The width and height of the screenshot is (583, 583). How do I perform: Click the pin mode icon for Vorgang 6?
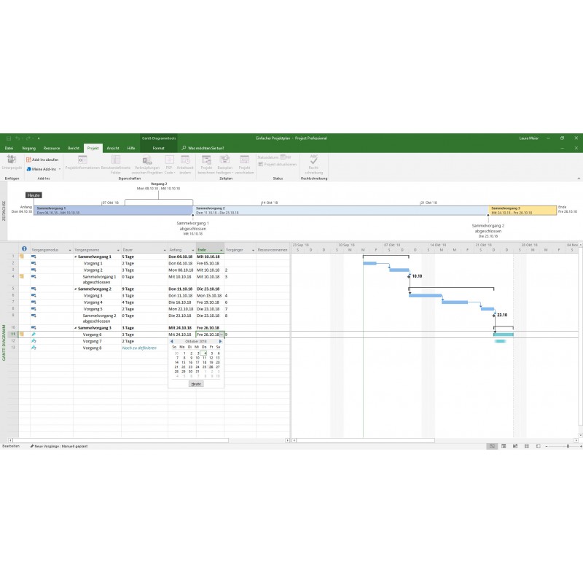click(x=34, y=334)
